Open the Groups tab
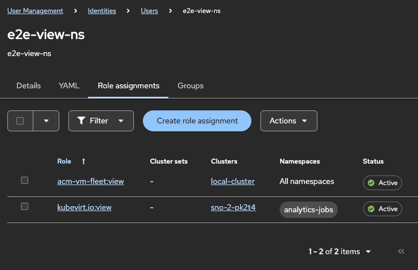 pos(190,85)
